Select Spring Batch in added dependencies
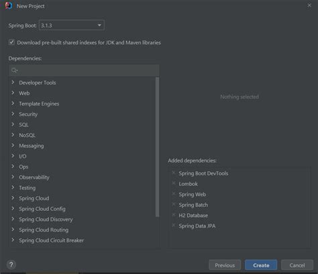This screenshot has width=318, height=274. pyautogui.click(x=193, y=205)
